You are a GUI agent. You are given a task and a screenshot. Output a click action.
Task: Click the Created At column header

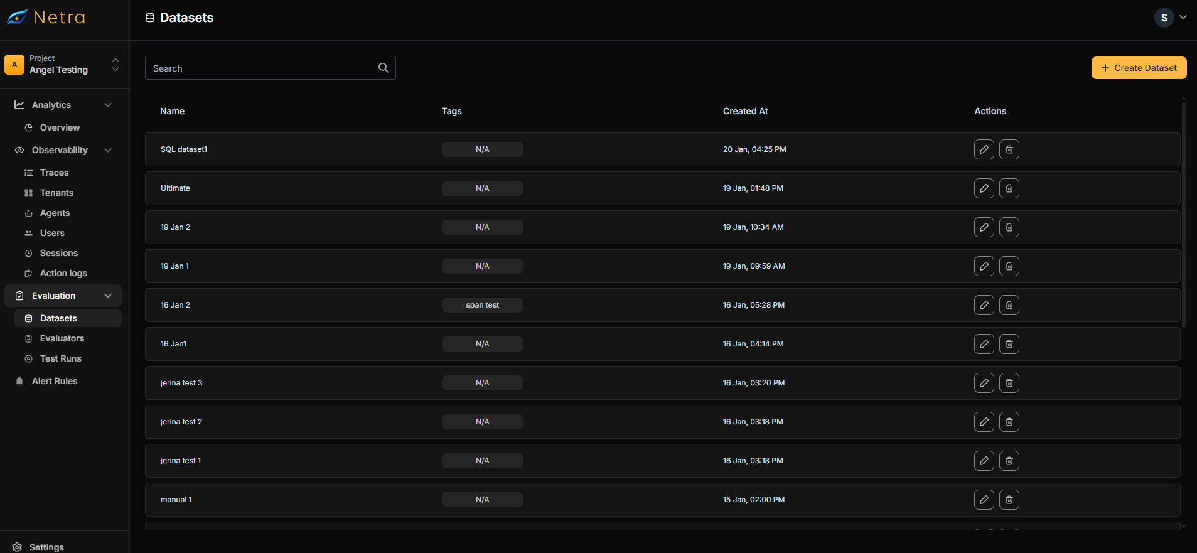[745, 111]
